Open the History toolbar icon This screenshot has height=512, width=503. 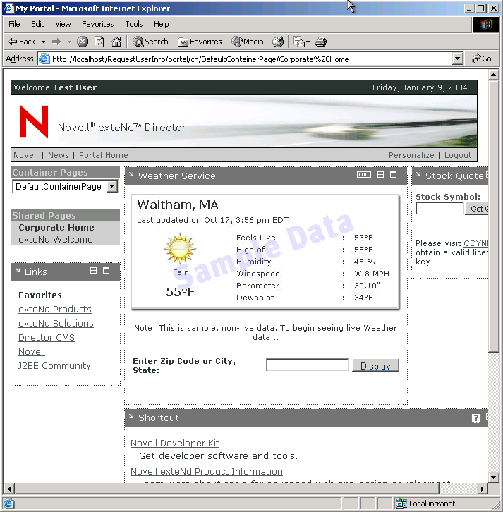click(278, 42)
